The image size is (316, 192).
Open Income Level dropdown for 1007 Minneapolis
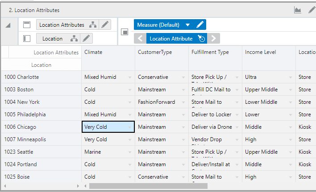[x=291, y=139]
